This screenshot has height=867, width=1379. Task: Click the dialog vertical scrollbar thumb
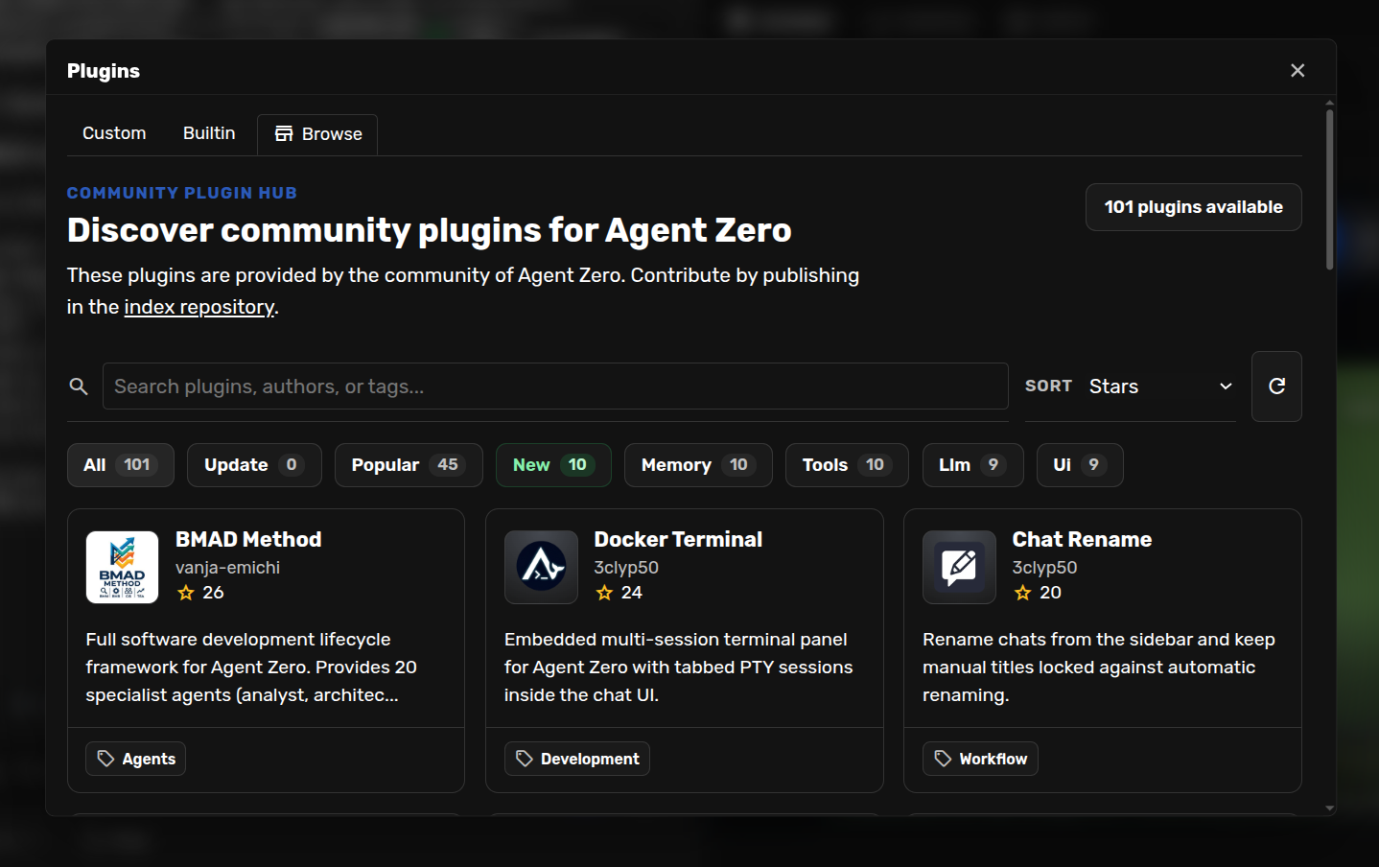[x=1329, y=190]
